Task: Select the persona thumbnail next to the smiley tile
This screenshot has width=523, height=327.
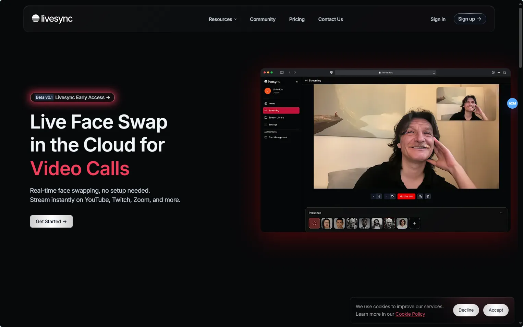Action: (x=327, y=223)
